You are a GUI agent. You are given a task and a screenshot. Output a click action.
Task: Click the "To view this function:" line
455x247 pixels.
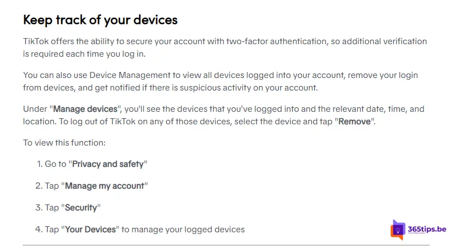coord(64,143)
